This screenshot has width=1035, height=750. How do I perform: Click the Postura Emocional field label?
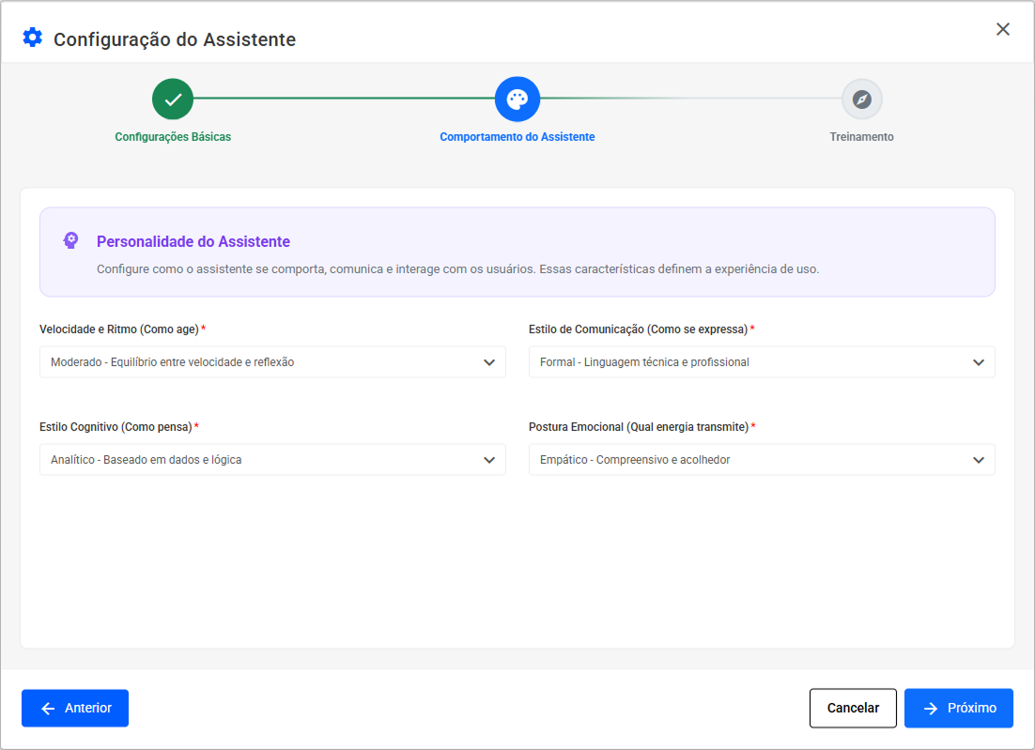coord(639,427)
